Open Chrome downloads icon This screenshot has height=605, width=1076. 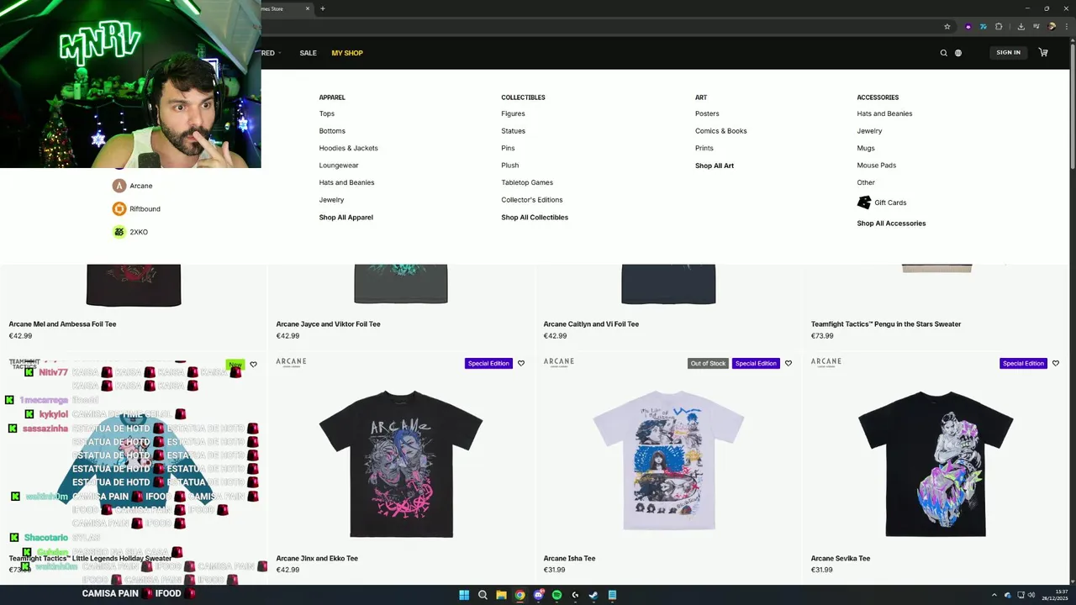point(1021,26)
